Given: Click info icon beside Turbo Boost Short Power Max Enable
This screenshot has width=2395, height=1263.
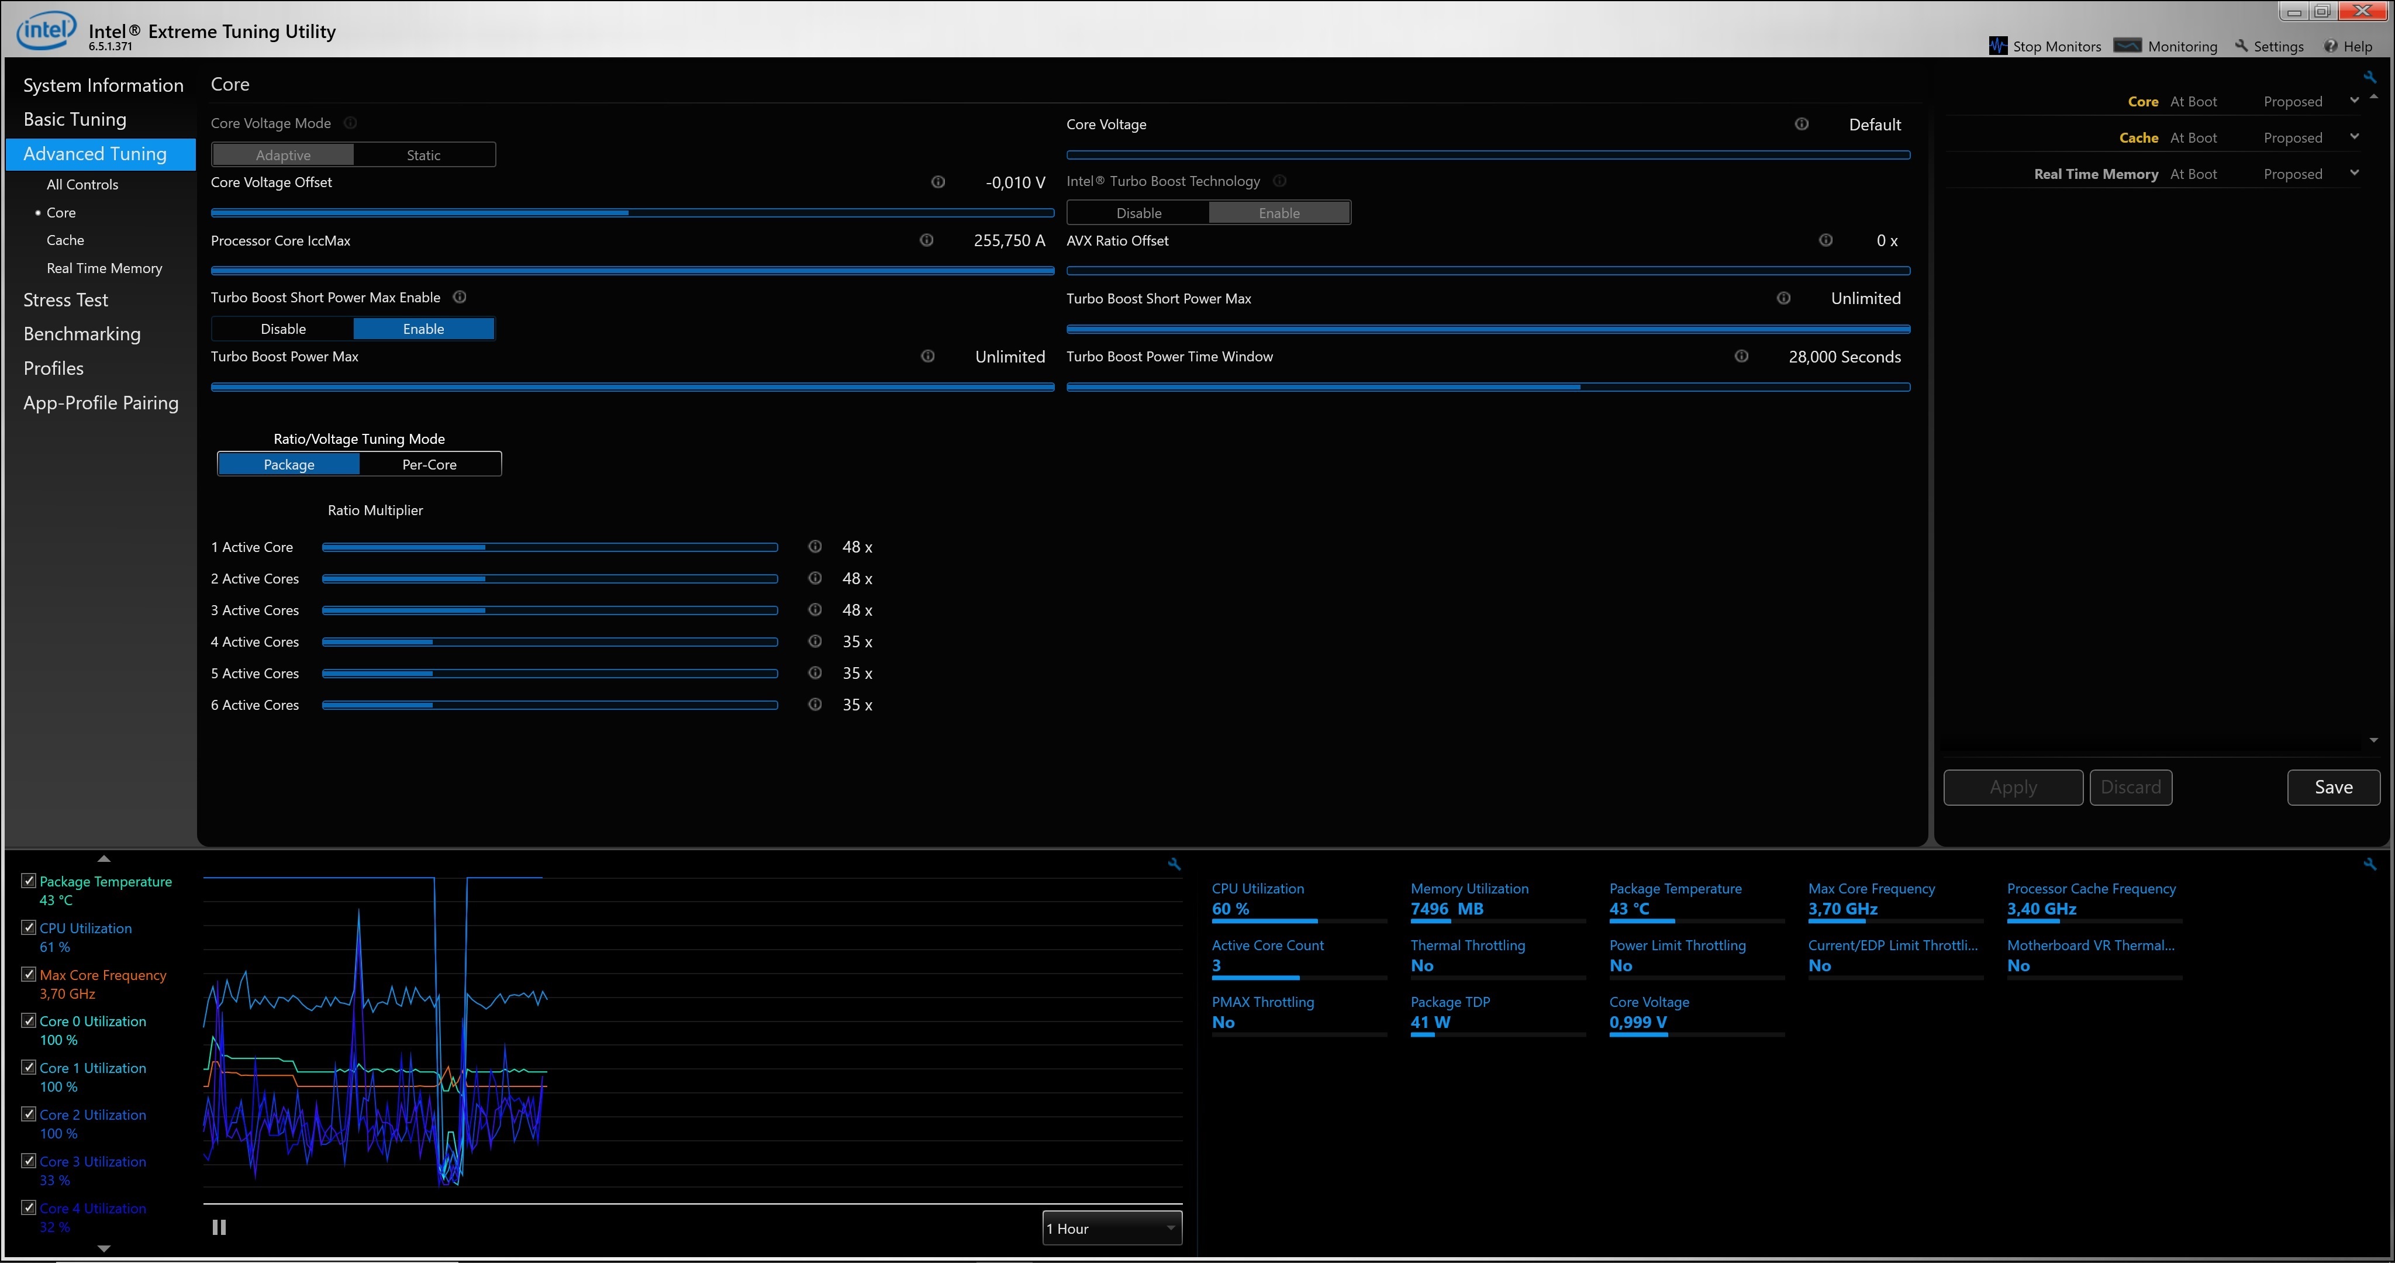Looking at the screenshot, I should (459, 296).
